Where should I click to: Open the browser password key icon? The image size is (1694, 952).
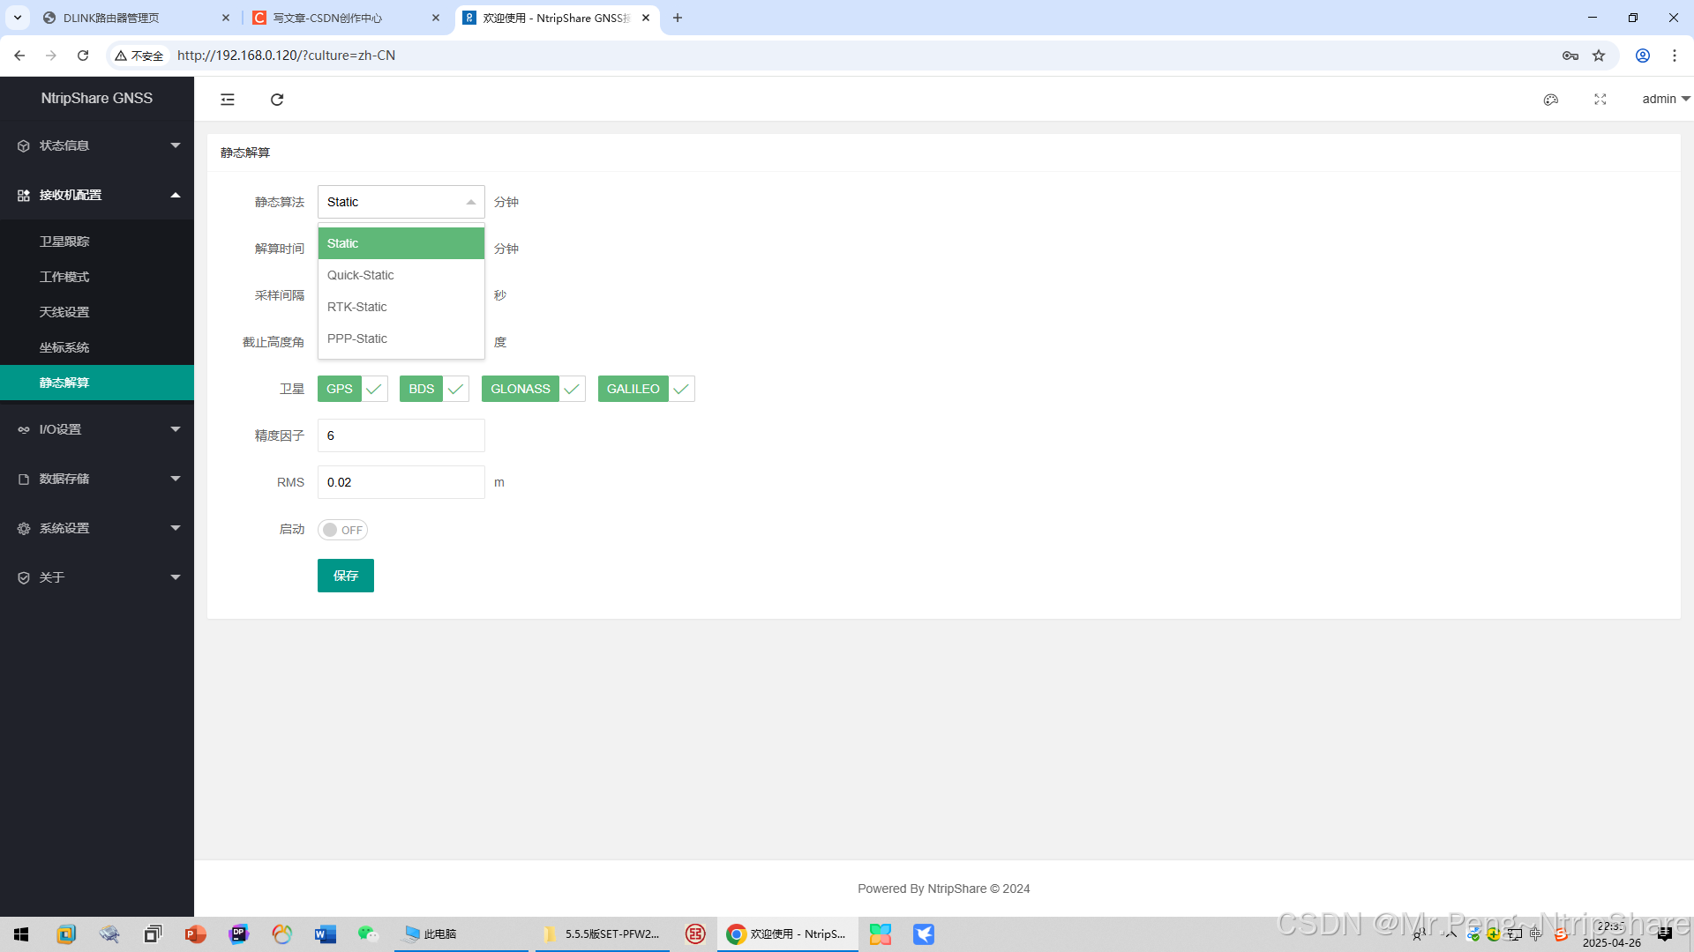pyautogui.click(x=1570, y=56)
